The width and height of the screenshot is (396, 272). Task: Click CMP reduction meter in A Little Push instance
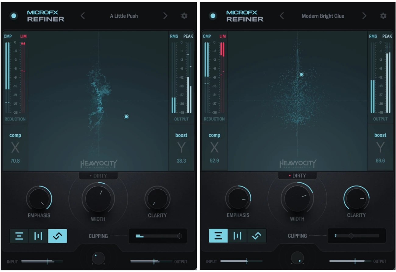coord(7,78)
